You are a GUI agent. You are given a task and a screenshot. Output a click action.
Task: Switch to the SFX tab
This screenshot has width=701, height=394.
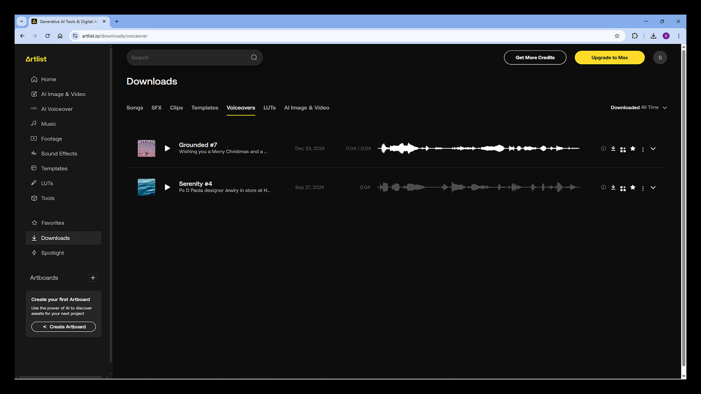point(156,108)
